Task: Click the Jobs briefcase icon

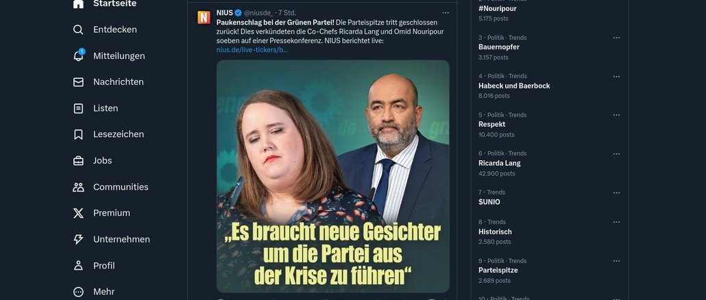Action: [x=78, y=160]
